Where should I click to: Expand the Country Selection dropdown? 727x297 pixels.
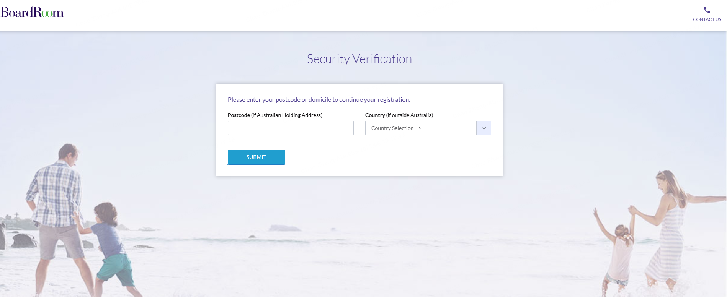(x=428, y=128)
